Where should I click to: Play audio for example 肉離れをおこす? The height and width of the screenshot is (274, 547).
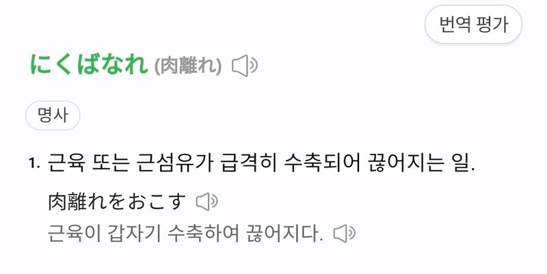[207, 202]
